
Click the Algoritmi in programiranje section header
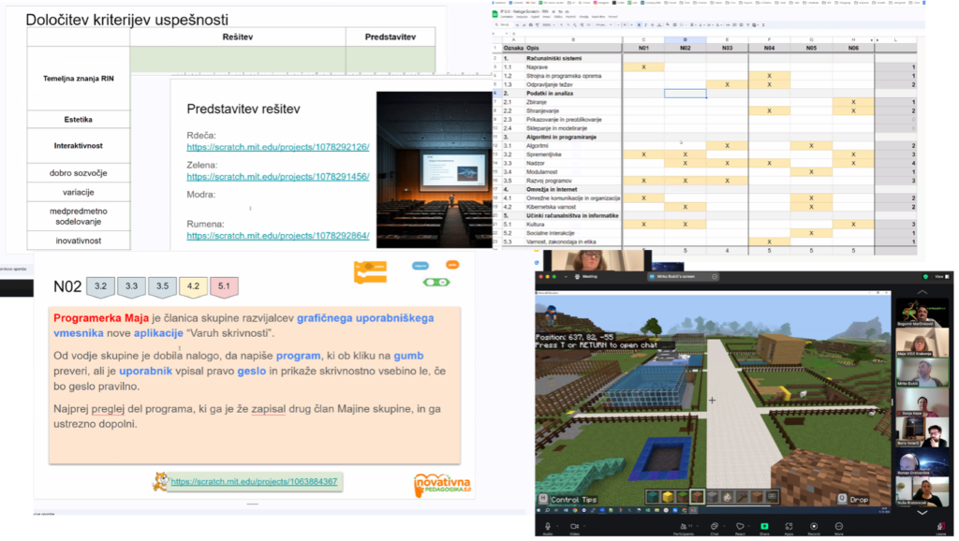[x=560, y=137]
